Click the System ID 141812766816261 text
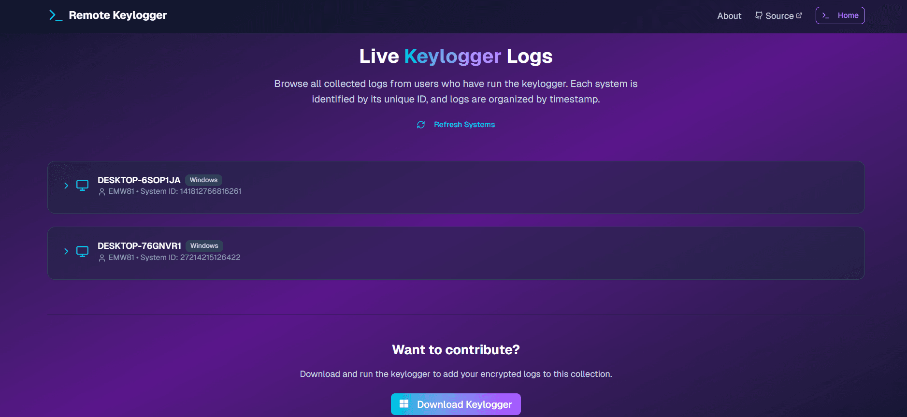 (191, 191)
